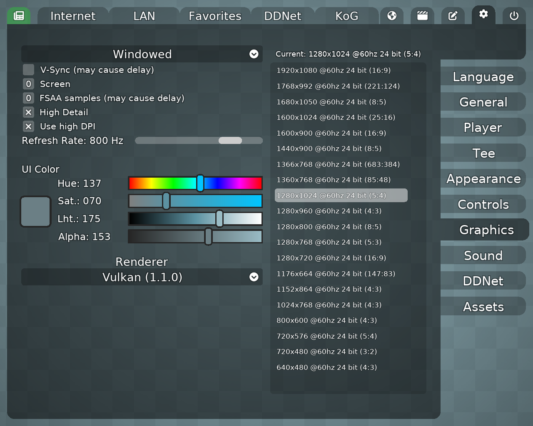Click the settings gear icon
Image resolution: width=533 pixels, height=426 pixels.
(x=483, y=15)
